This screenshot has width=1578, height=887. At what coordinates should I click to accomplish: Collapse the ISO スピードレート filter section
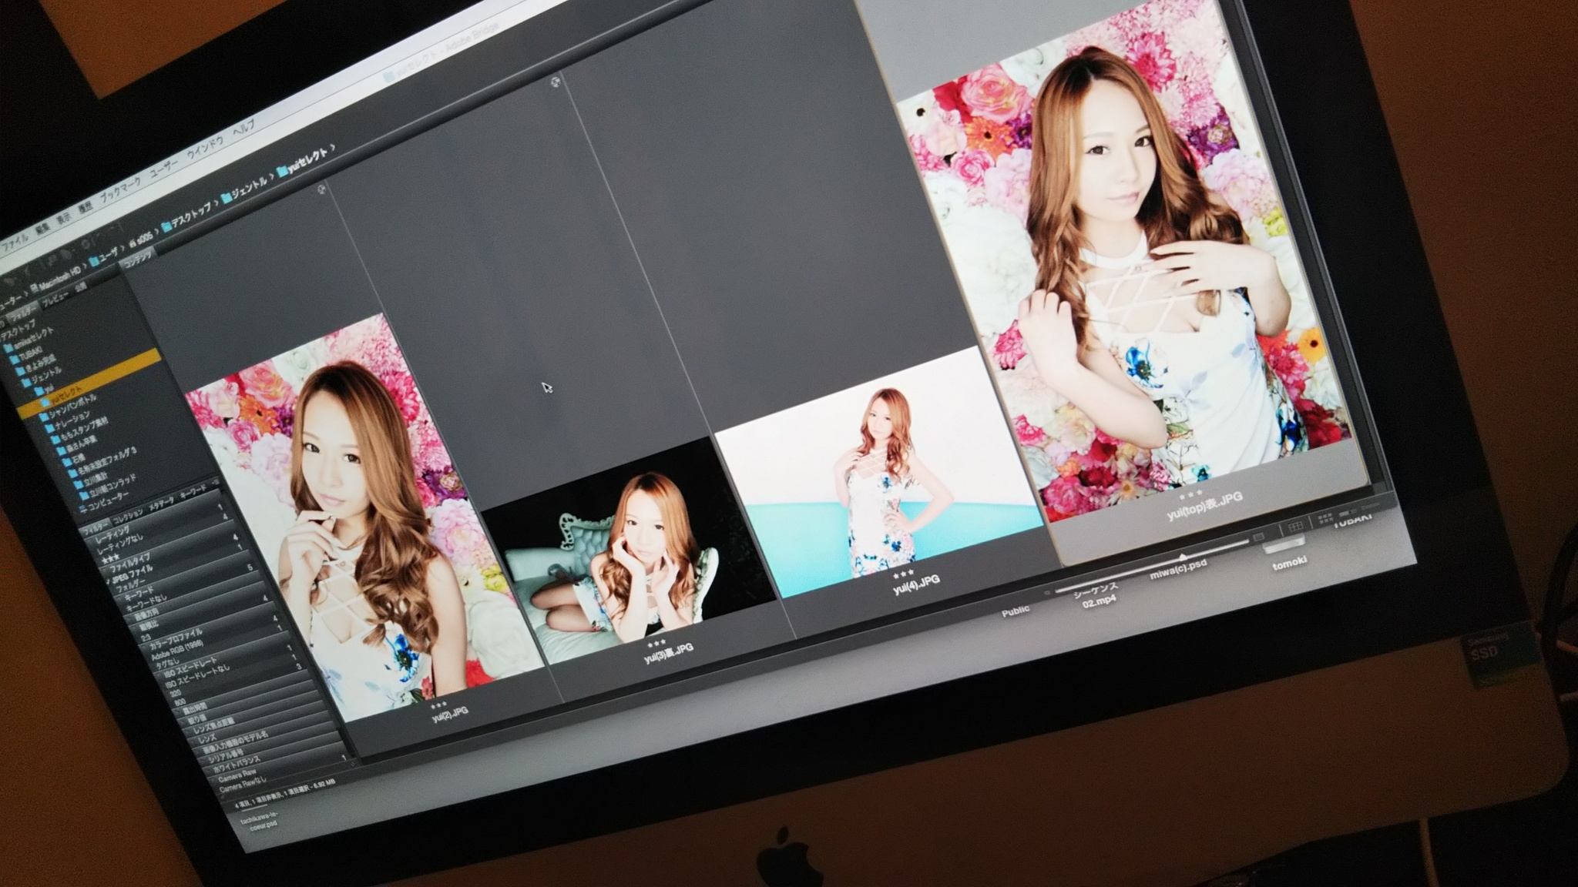[190, 669]
